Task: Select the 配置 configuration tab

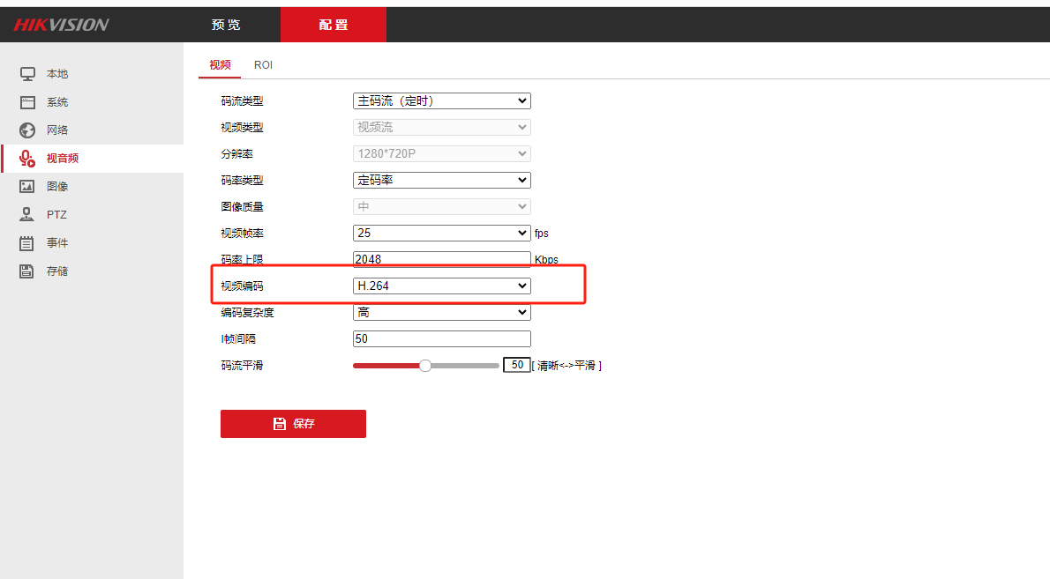Action: pyautogui.click(x=334, y=25)
